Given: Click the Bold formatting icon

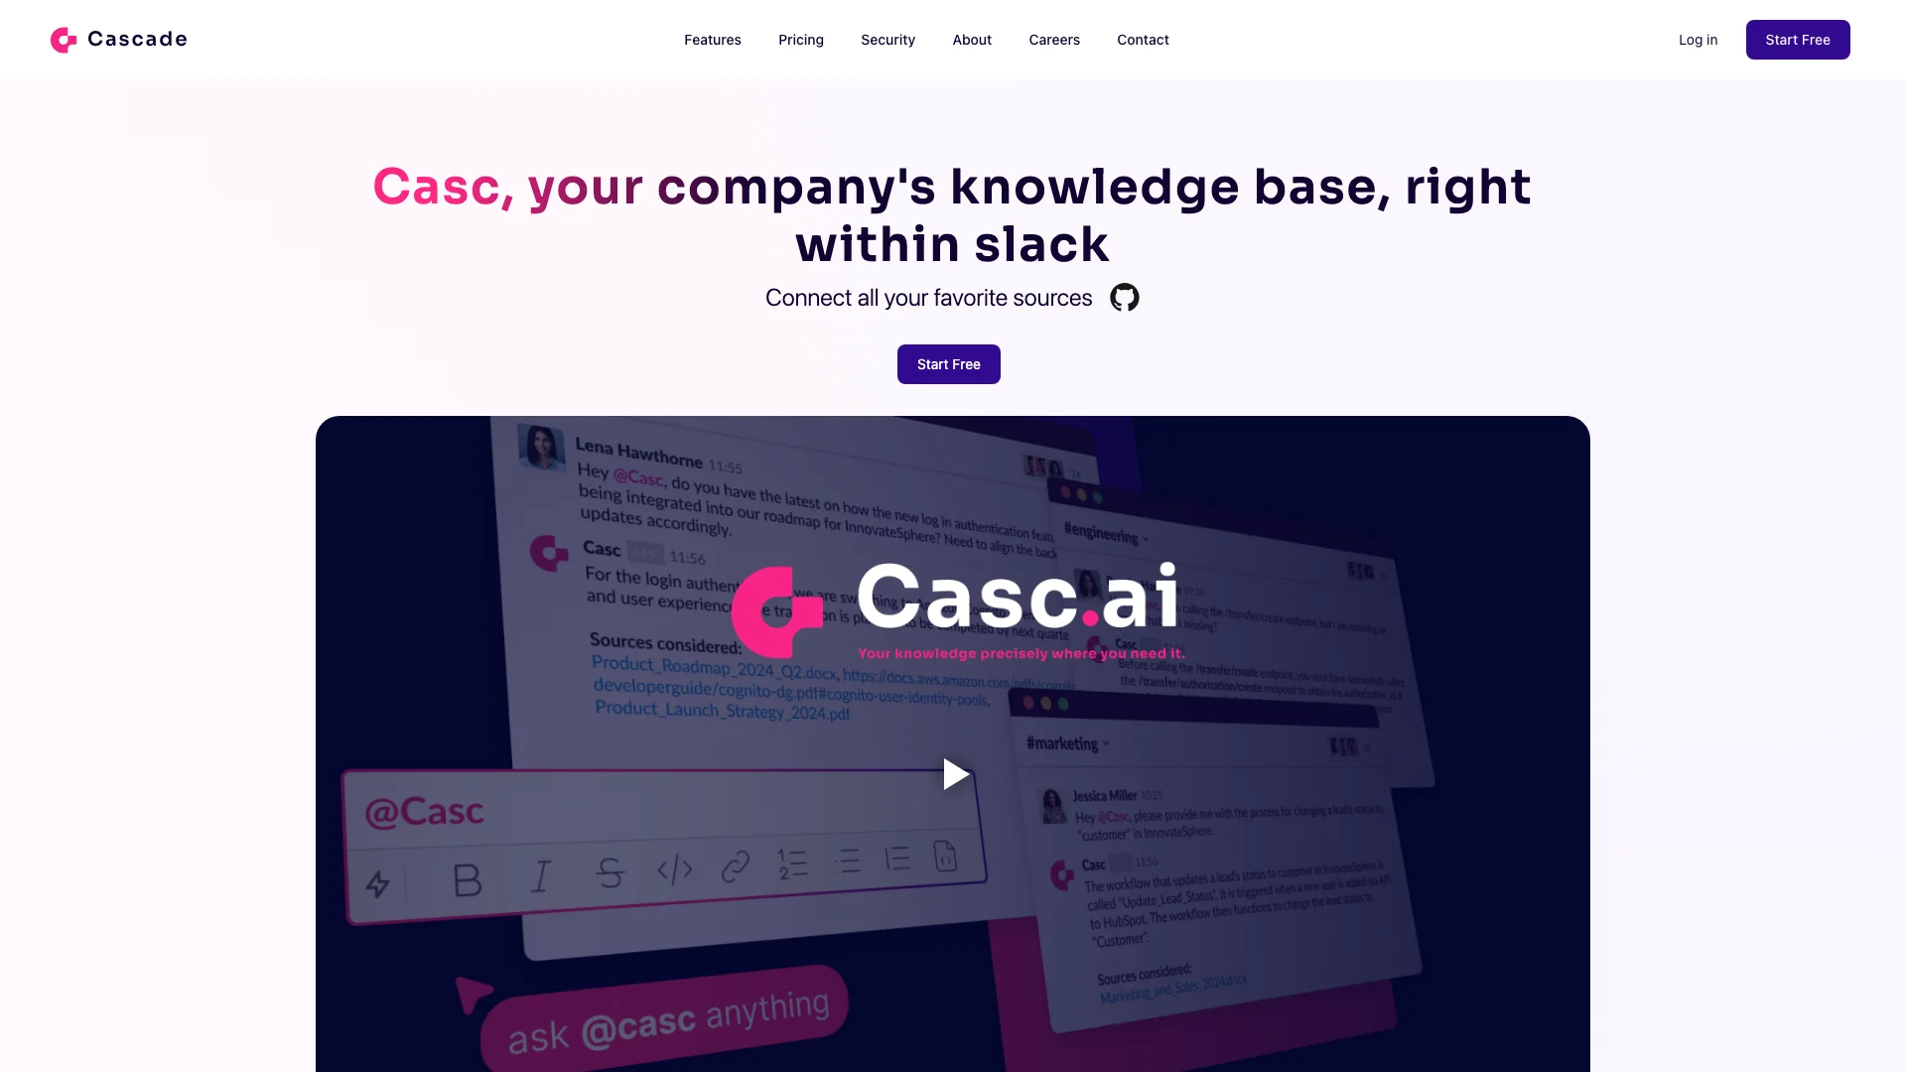Looking at the screenshot, I should point(466,878).
